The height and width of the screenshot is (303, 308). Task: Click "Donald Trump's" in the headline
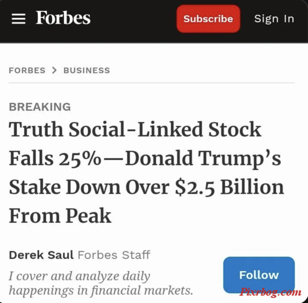[203, 159]
